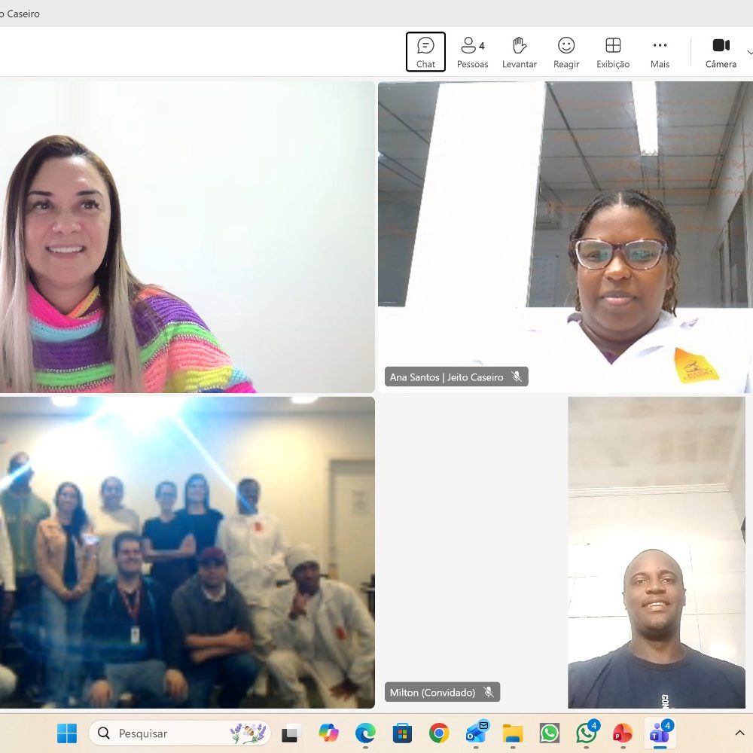This screenshot has height=753, width=753.
Task: Open the Chat panel
Action: click(425, 52)
